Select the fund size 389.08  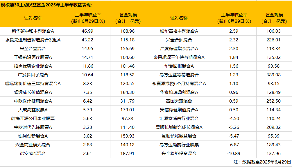point(274,75)
